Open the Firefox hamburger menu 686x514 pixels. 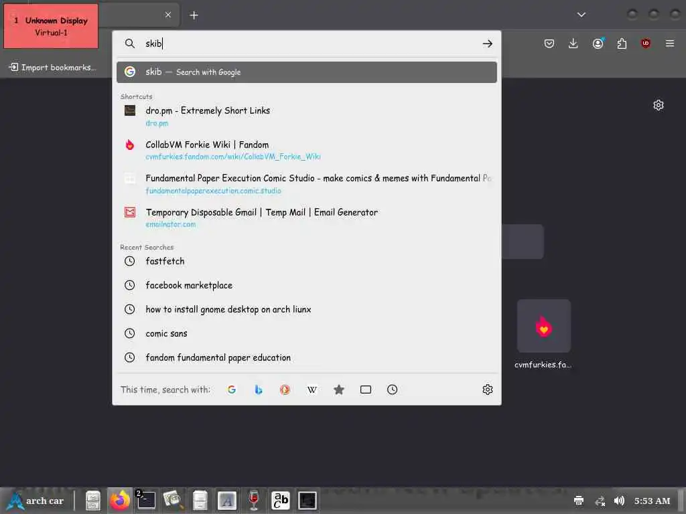pyautogui.click(x=669, y=44)
